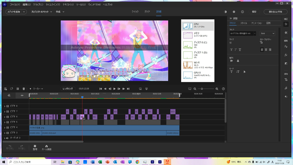Expand the ビデオ 6 track
293x165 pixels.
pos(5,117)
